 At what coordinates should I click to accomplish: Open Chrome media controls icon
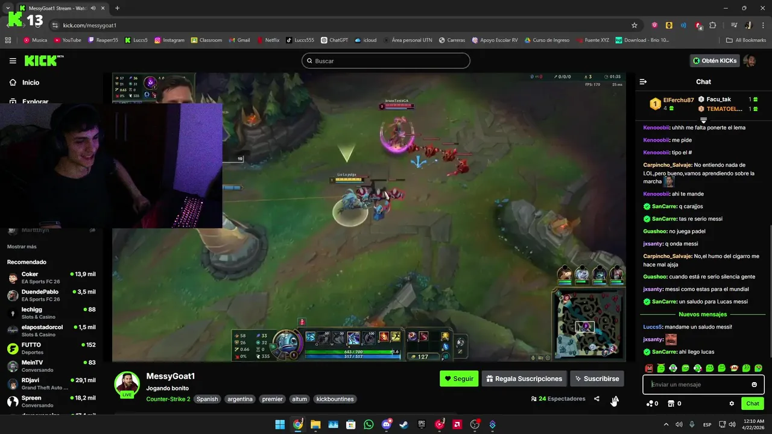click(x=734, y=25)
